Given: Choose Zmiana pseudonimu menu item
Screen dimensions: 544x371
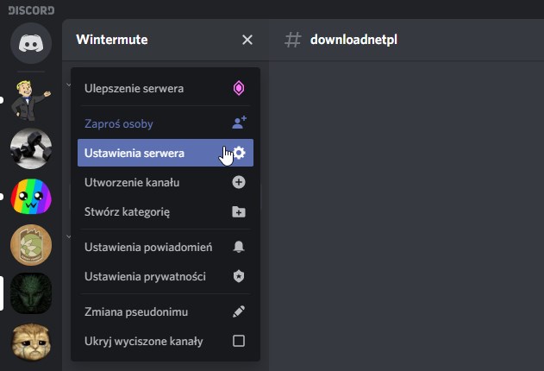Looking at the screenshot, I should [166, 311].
